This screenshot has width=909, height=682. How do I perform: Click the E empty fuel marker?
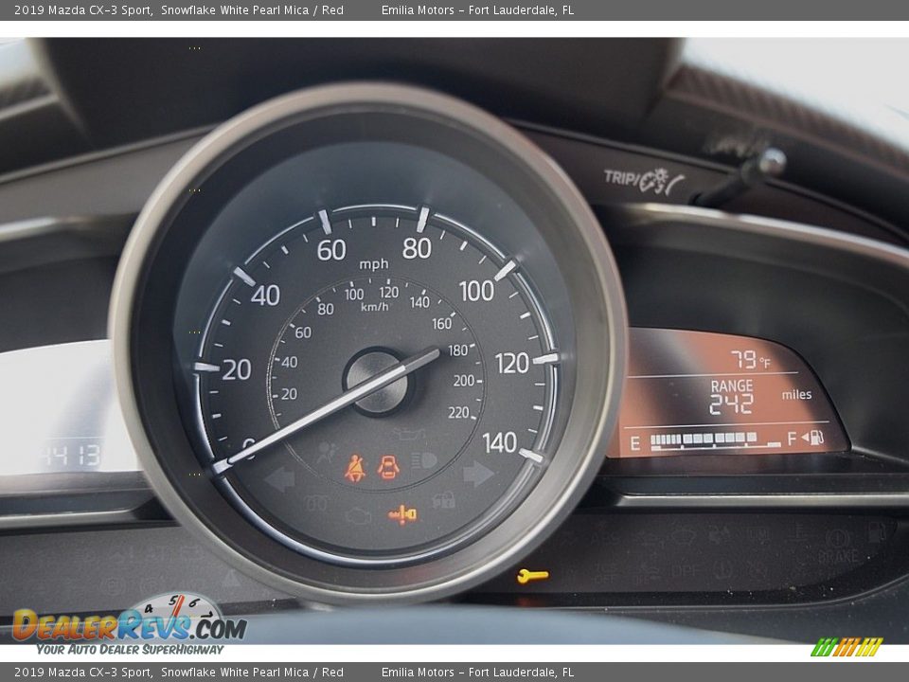pos(635,443)
